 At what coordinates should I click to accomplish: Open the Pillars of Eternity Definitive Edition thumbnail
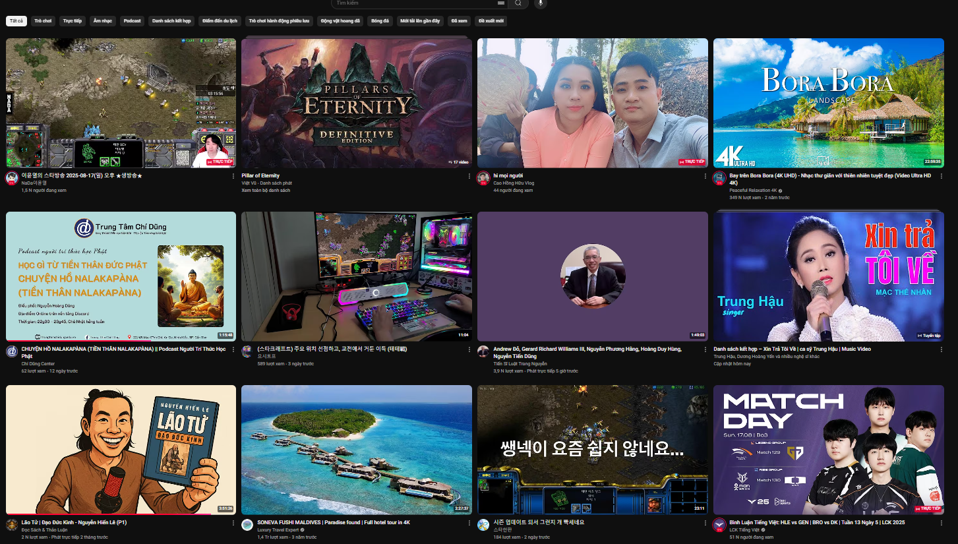click(x=357, y=103)
